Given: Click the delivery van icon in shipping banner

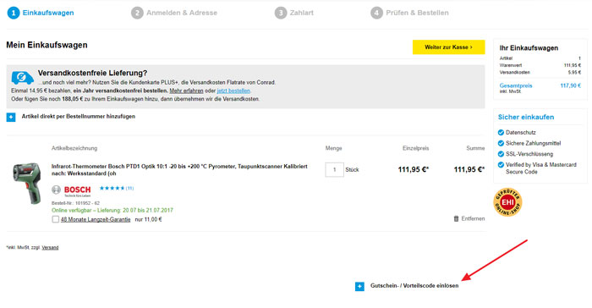Looking at the screenshot, I should (x=22, y=78).
